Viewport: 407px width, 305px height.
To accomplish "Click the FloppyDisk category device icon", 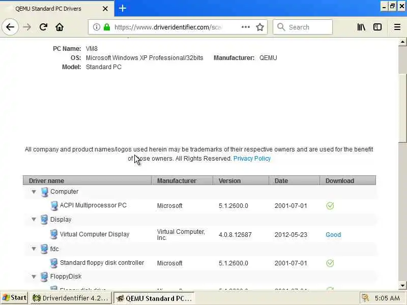I will (44, 277).
